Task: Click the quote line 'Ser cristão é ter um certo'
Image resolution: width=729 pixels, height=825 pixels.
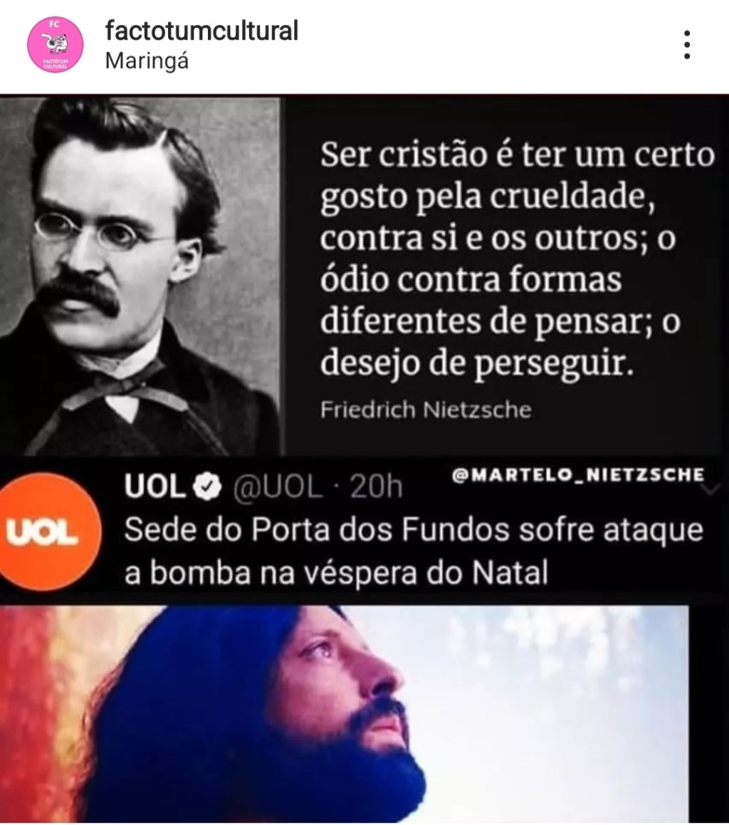Action: (x=518, y=156)
